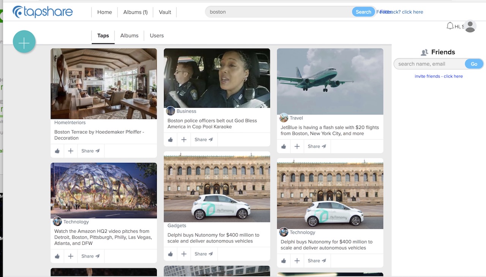Screen dimensions: 486x277
Task: Click the round teal plus button
Action: [x=24, y=41]
